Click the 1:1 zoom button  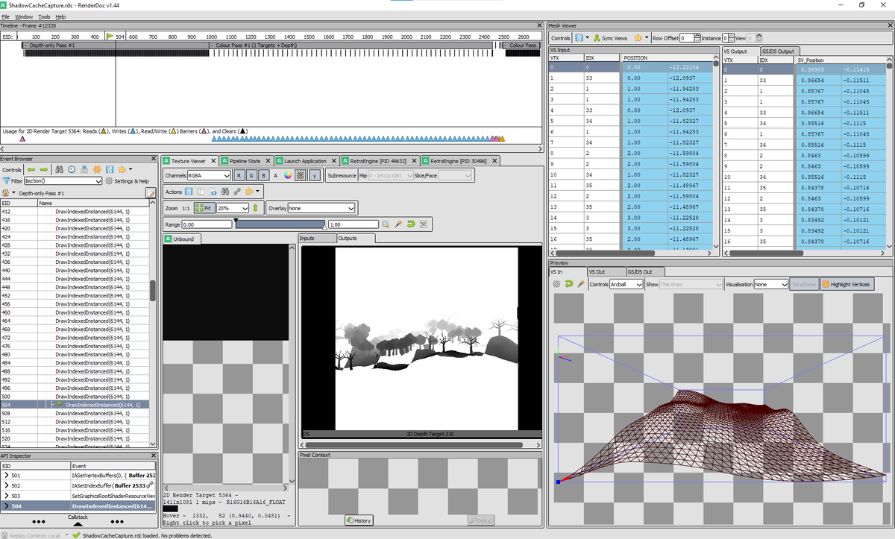[186, 208]
